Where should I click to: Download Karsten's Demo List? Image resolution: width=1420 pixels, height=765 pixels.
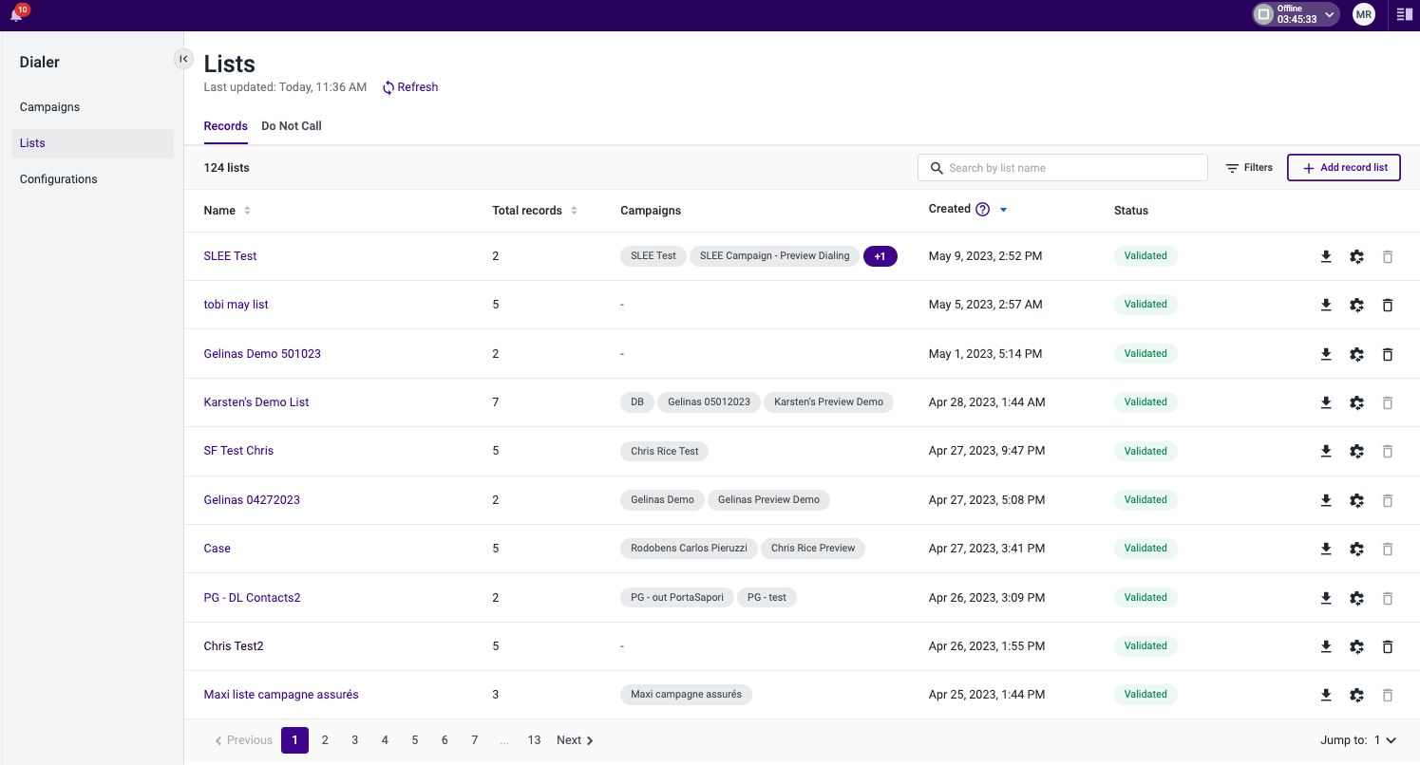1326,402
